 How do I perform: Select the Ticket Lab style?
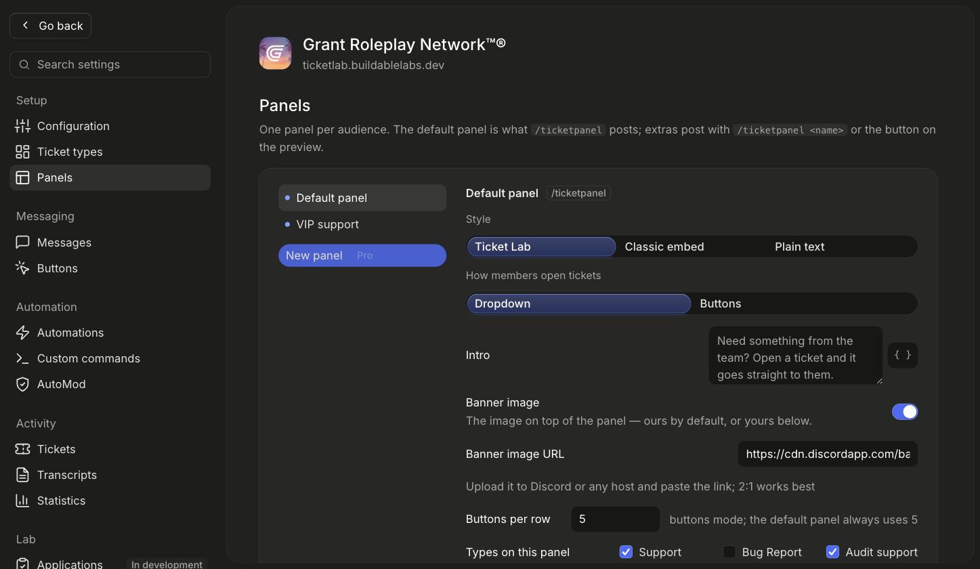(x=541, y=247)
